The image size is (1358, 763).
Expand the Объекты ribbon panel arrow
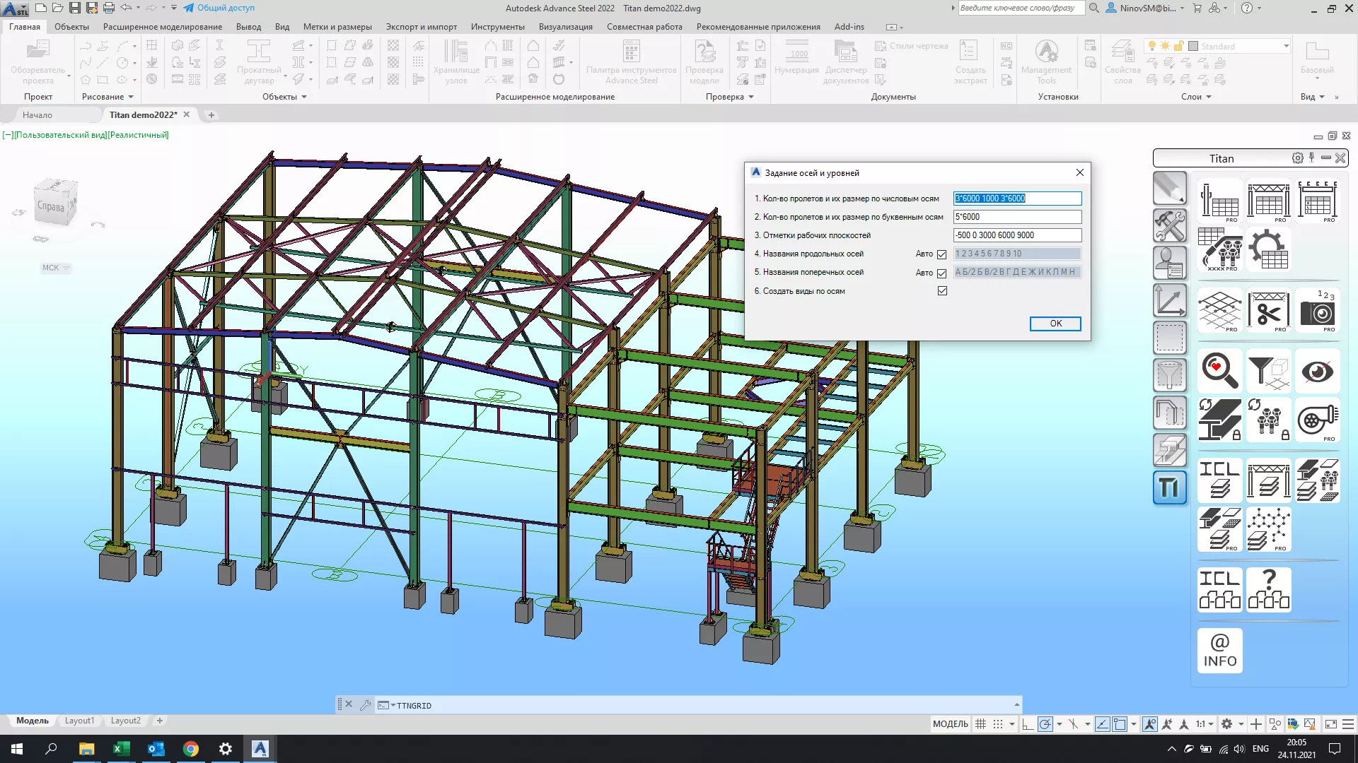coord(304,97)
